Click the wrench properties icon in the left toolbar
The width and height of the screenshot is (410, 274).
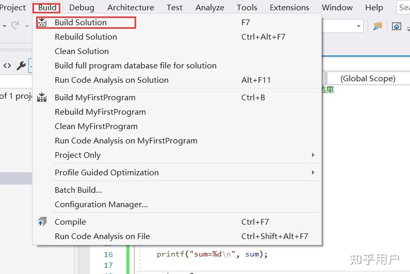click(x=21, y=66)
